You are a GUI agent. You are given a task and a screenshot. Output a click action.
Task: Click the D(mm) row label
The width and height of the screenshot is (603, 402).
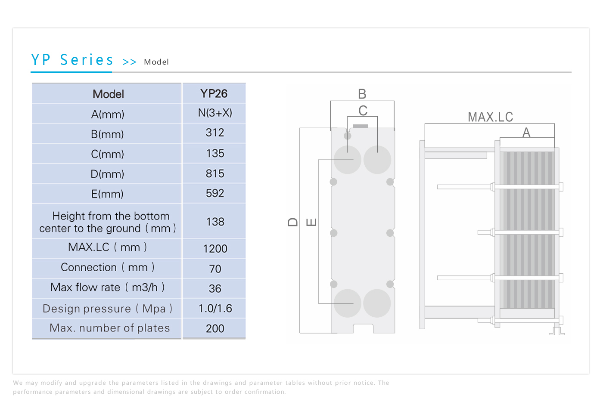click(107, 174)
